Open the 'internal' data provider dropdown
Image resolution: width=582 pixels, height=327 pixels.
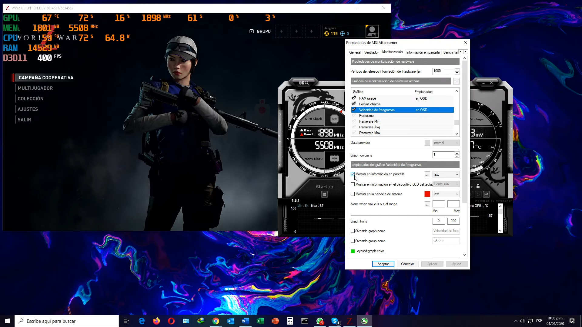(x=446, y=143)
